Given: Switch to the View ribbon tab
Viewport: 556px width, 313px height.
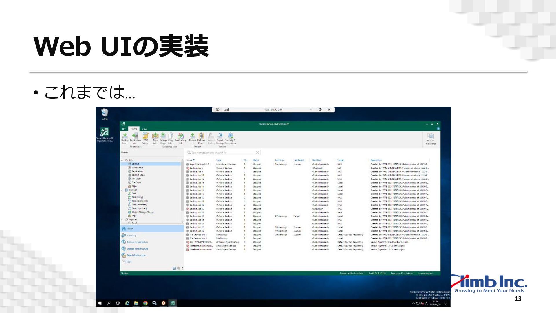Looking at the screenshot, I should [x=144, y=129].
